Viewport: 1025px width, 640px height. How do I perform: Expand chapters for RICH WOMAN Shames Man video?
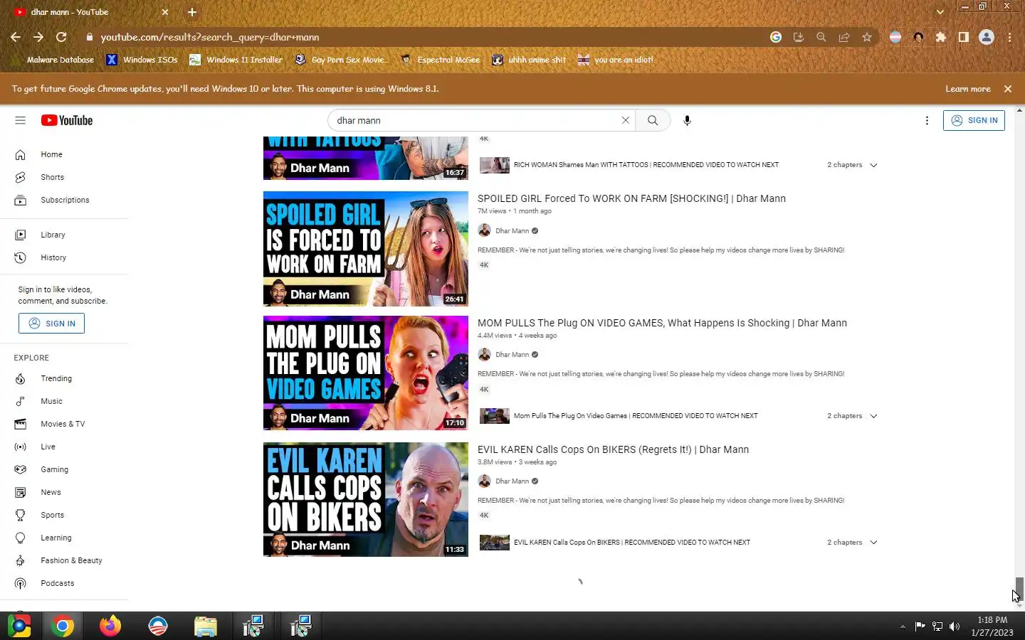(x=873, y=165)
